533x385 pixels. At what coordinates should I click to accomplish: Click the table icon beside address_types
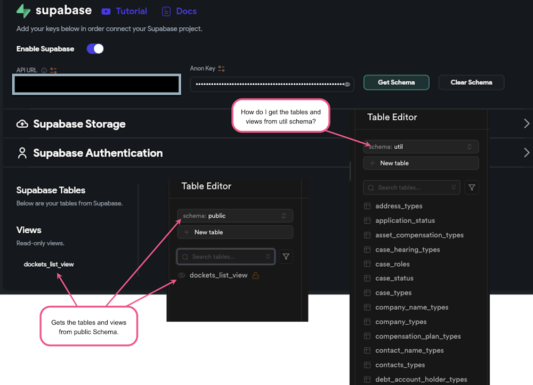point(368,206)
